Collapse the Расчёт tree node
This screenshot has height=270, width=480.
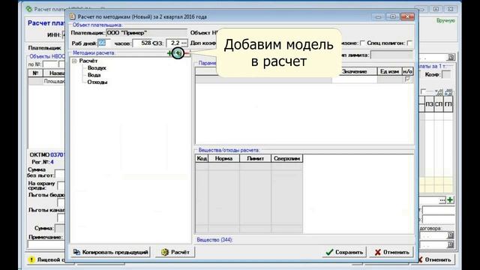[x=74, y=61]
